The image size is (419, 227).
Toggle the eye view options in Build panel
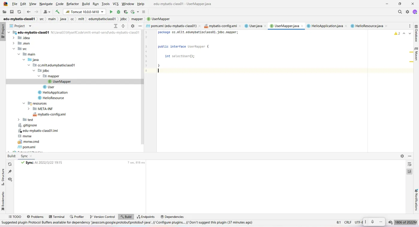(10, 179)
